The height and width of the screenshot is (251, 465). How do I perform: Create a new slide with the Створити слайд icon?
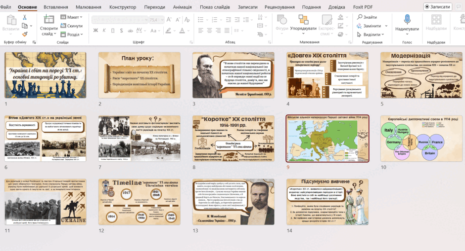(48, 20)
